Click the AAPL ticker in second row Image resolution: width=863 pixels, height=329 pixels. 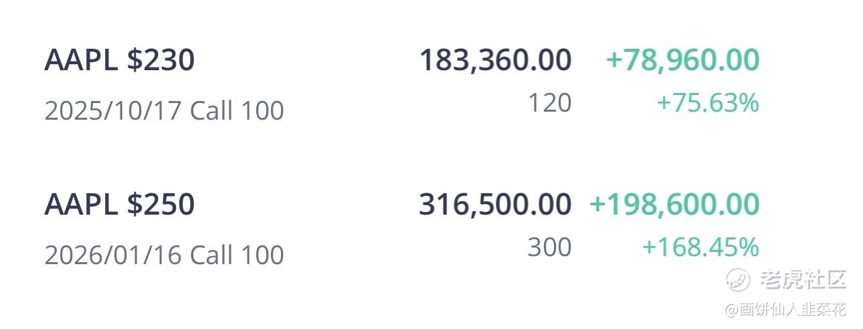(x=81, y=205)
